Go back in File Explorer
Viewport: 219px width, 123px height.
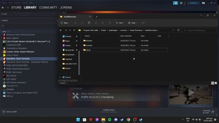point(61,30)
